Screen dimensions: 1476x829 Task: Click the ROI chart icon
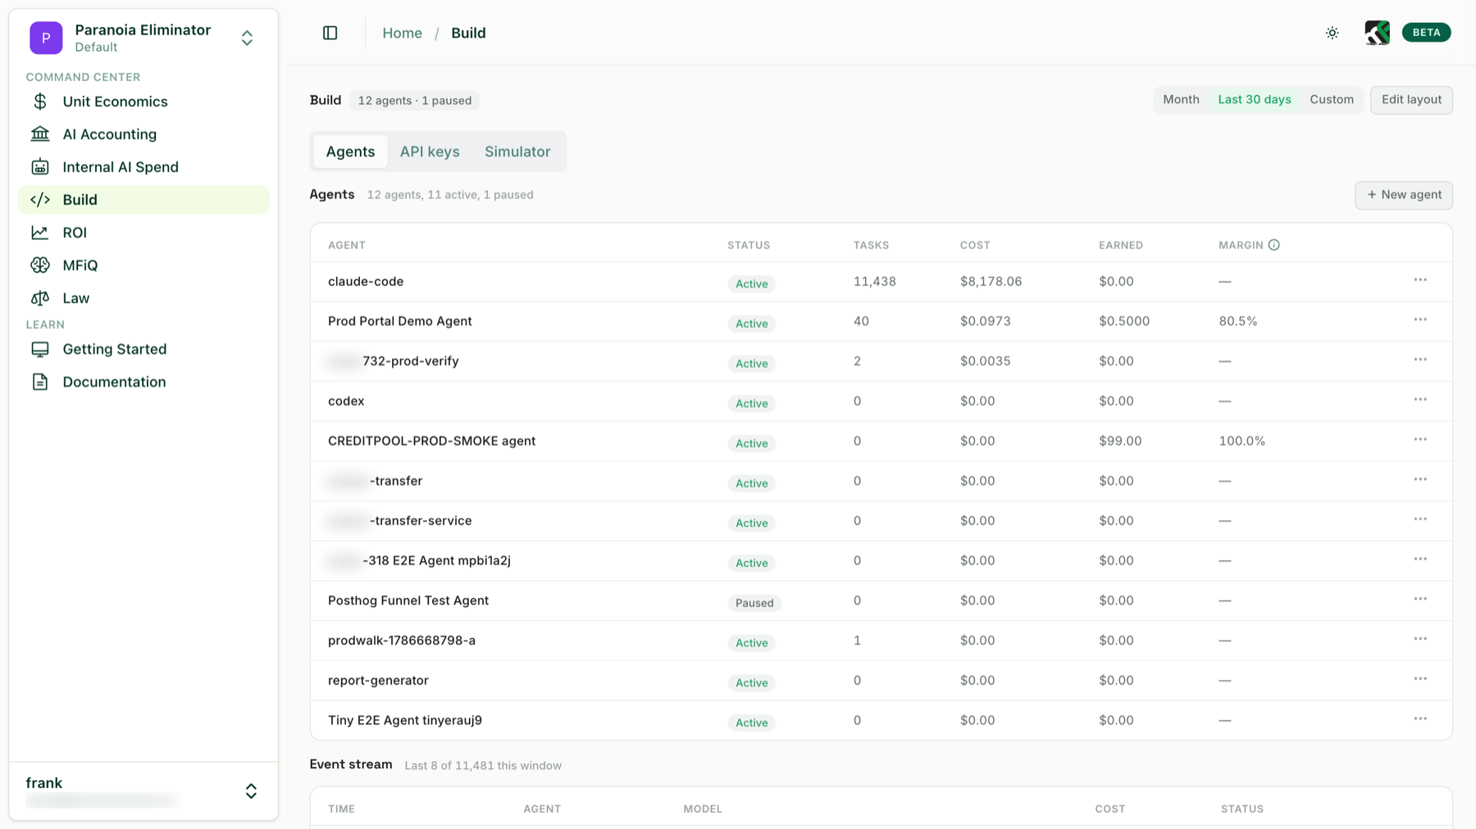39,233
